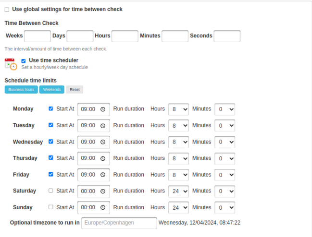The image size is (312, 237).
Task: Open Friday start time clock picker
Action: click(103, 175)
